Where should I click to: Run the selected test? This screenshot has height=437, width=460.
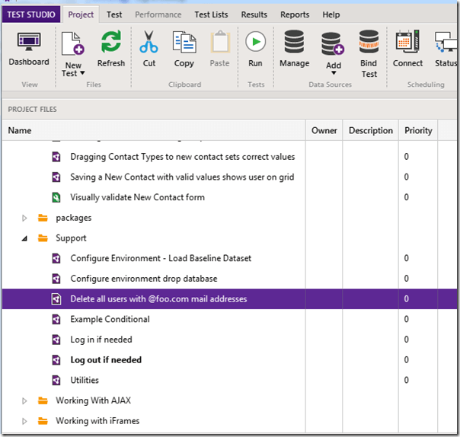255,46
